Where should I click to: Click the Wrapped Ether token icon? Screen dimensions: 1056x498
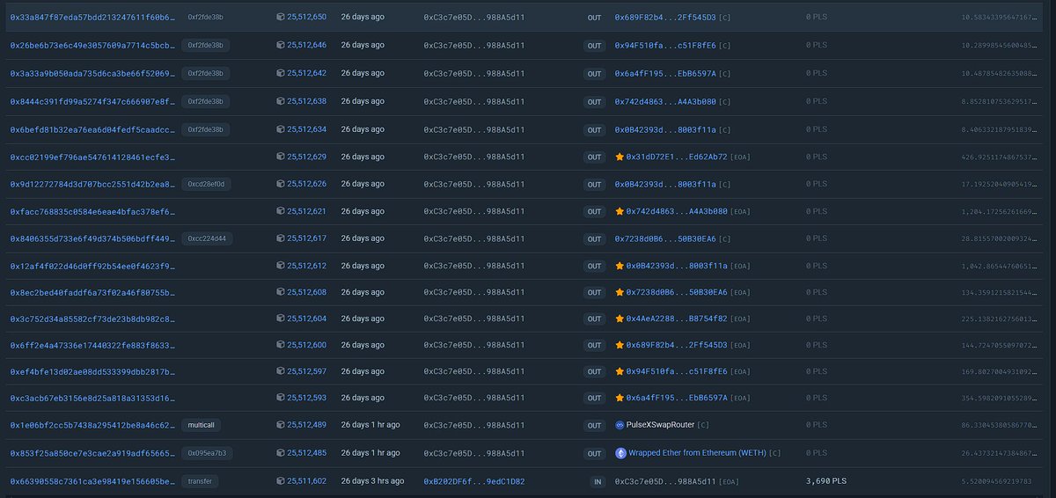pos(620,453)
